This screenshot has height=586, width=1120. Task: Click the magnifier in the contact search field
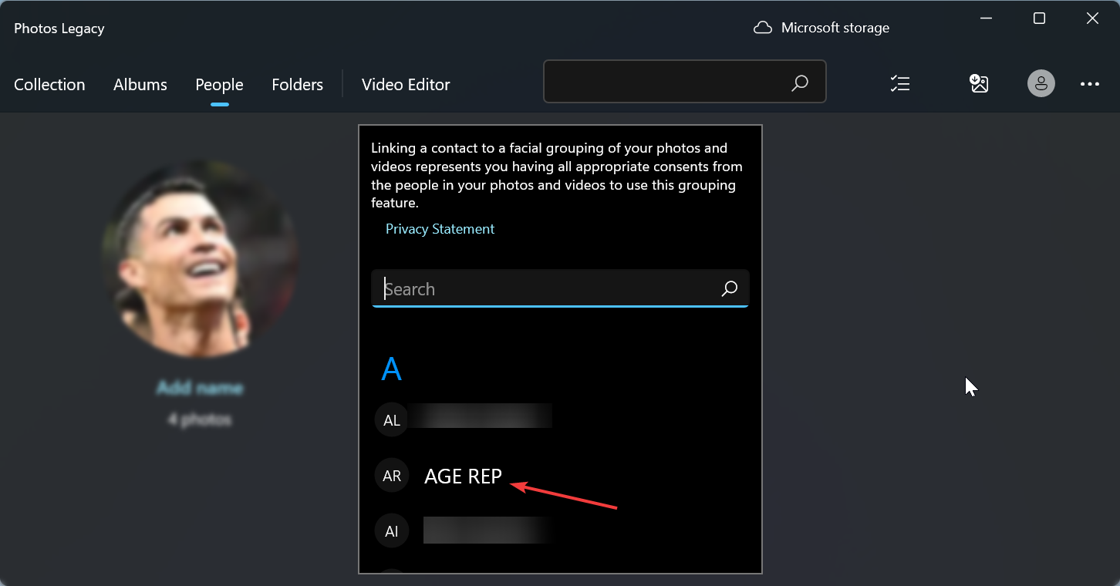coord(729,289)
